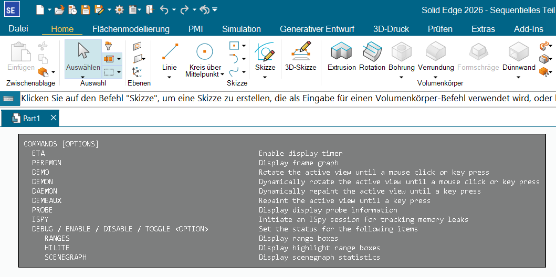
Task: Toggle the dashed rectangle fence selection icon
Action: pos(109,72)
